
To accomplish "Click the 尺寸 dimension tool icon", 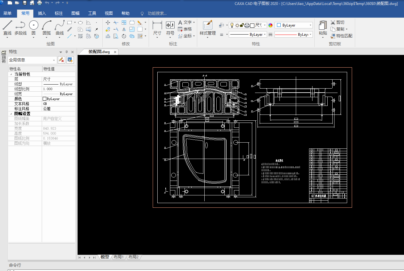I will [x=157, y=25].
